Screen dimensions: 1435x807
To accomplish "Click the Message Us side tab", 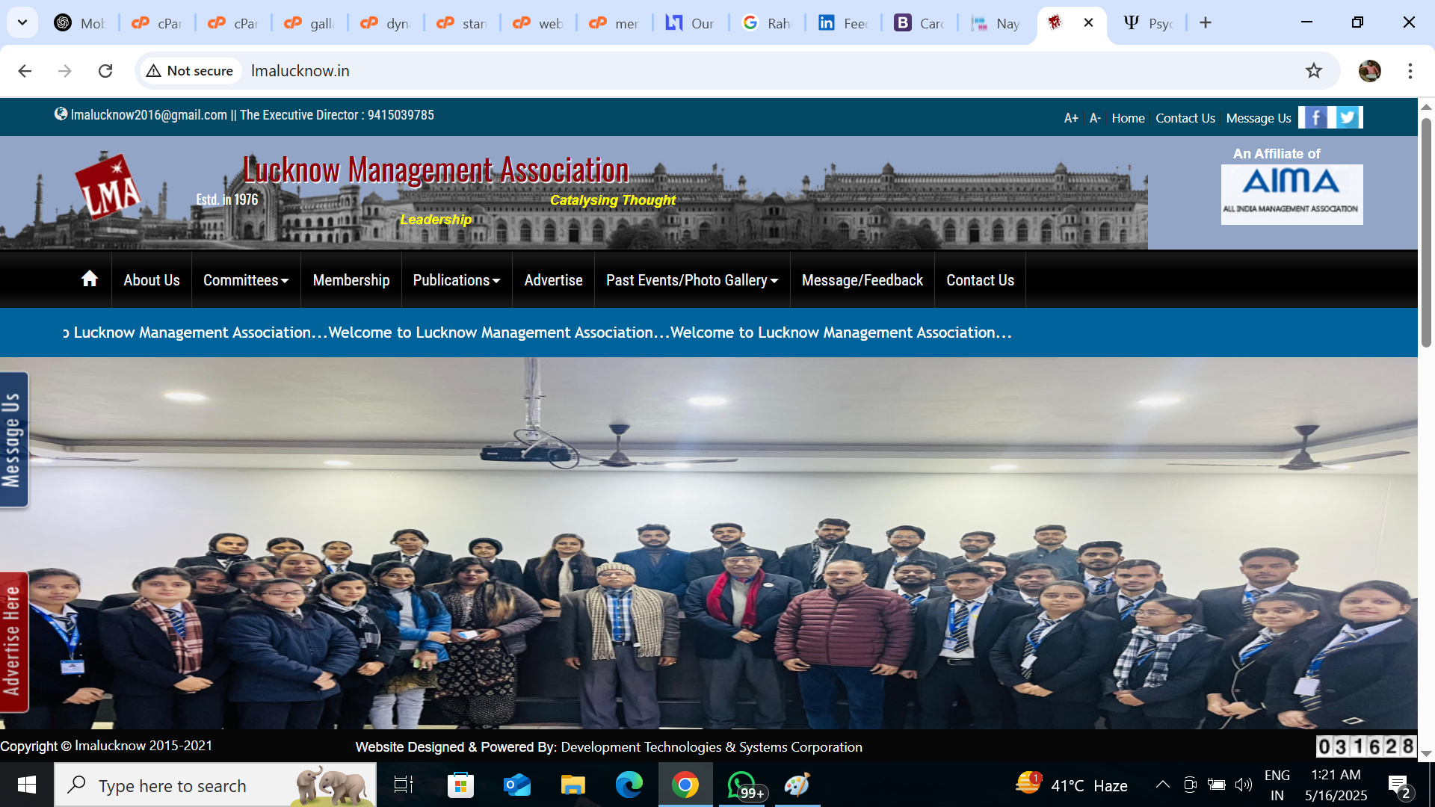I will 13,440.
